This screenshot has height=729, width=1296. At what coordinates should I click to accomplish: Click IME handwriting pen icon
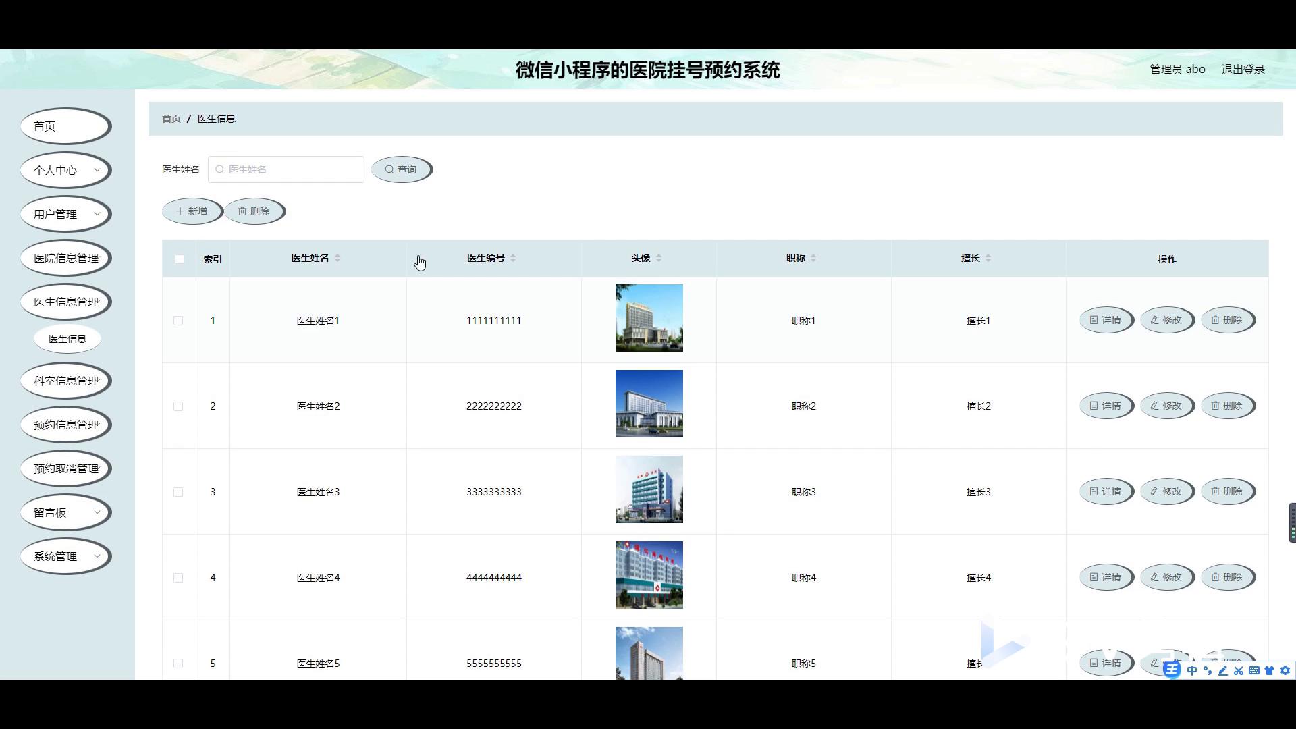click(x=1223, y=670)
